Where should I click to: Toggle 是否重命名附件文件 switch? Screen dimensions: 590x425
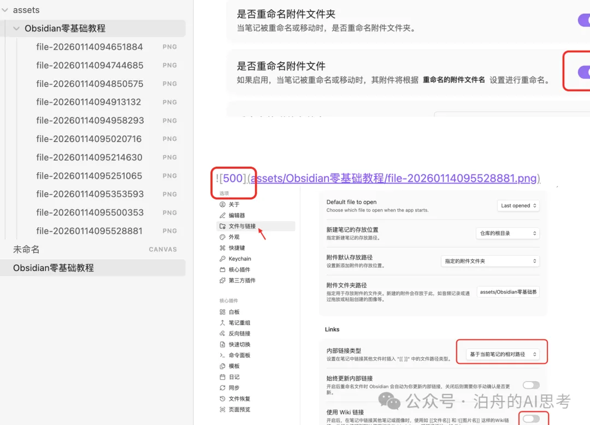pos(584,72)
